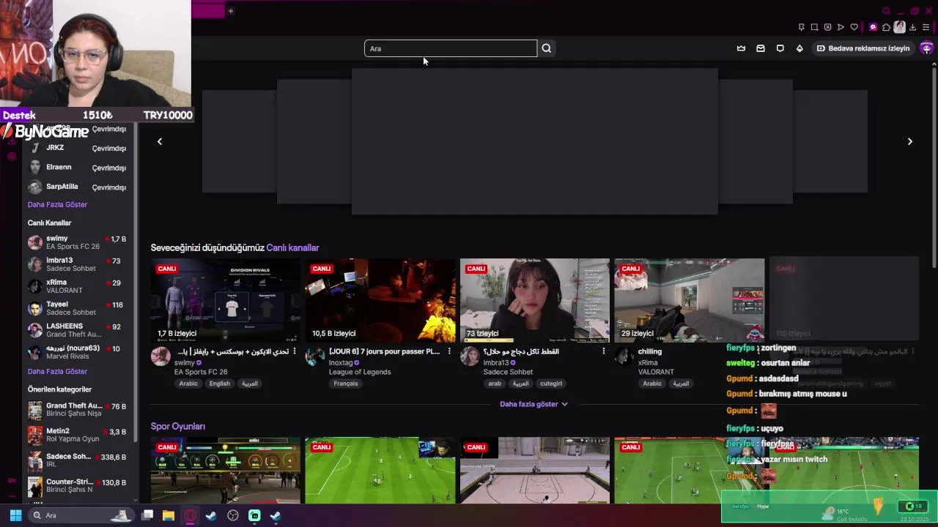938x527 pixels.
Task: Open a new browser tab with plus
Action: 230,11
